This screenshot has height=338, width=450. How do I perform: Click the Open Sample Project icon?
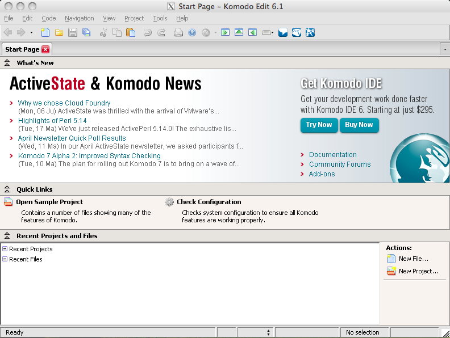coord(9,202)
